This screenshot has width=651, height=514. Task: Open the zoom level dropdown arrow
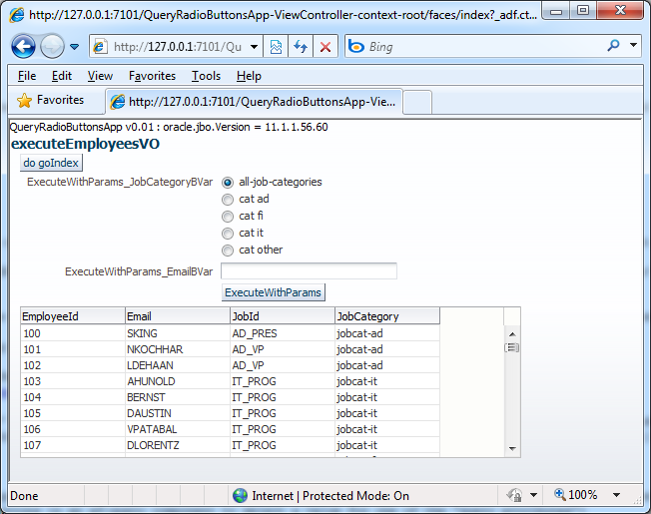616,495
